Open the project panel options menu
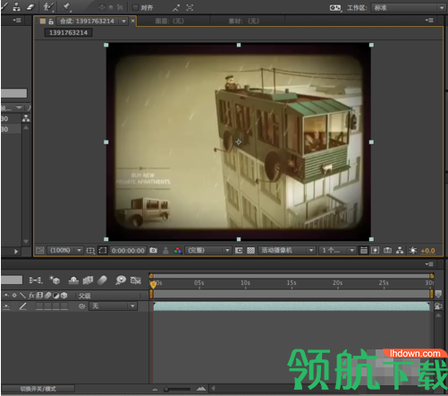Screen dimensions: 448x396 [x=17, y=21]
